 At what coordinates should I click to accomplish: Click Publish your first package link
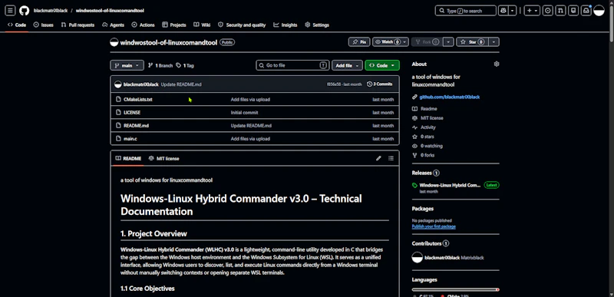[434, 226]
